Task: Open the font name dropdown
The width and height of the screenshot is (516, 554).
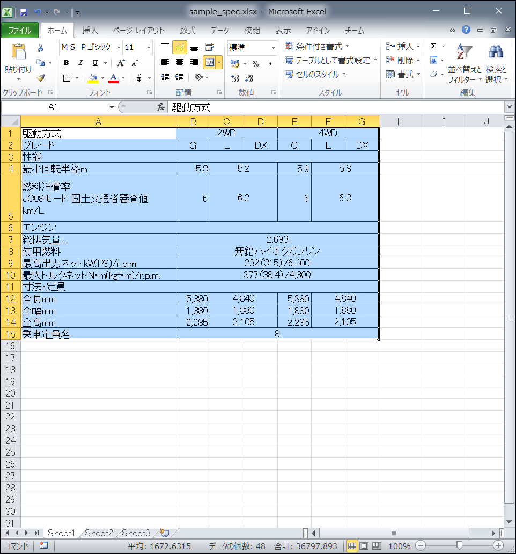Action: pos(119,48)
